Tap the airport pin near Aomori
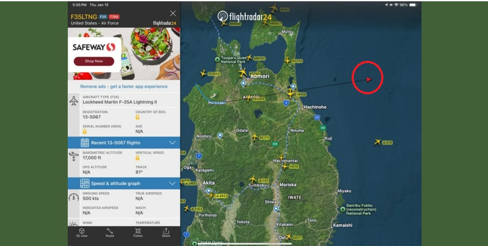This screenshot has width=488, height=246. click(244, 83)
